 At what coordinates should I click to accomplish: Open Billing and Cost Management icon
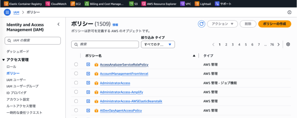coord(86,3)
